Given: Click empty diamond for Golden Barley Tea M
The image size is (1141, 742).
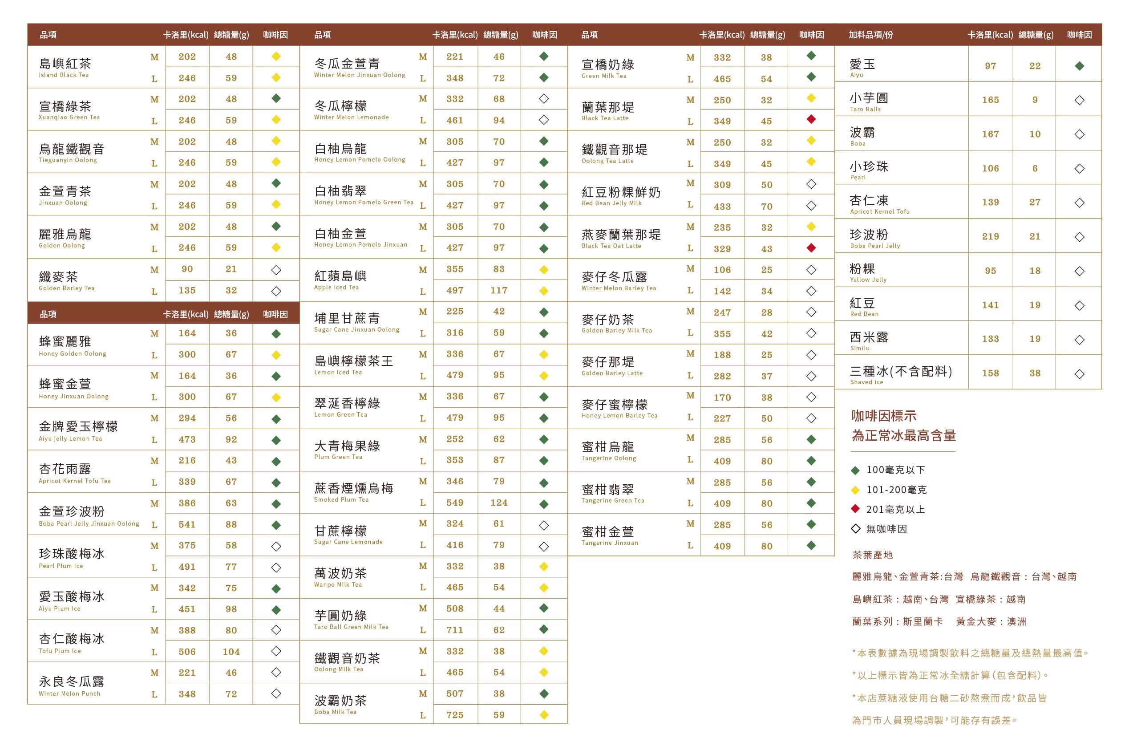Looking at the screenshot, I should pos(276,270).
